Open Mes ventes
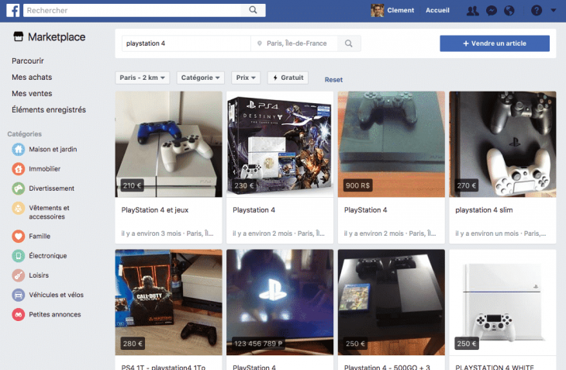 [32, 93]
